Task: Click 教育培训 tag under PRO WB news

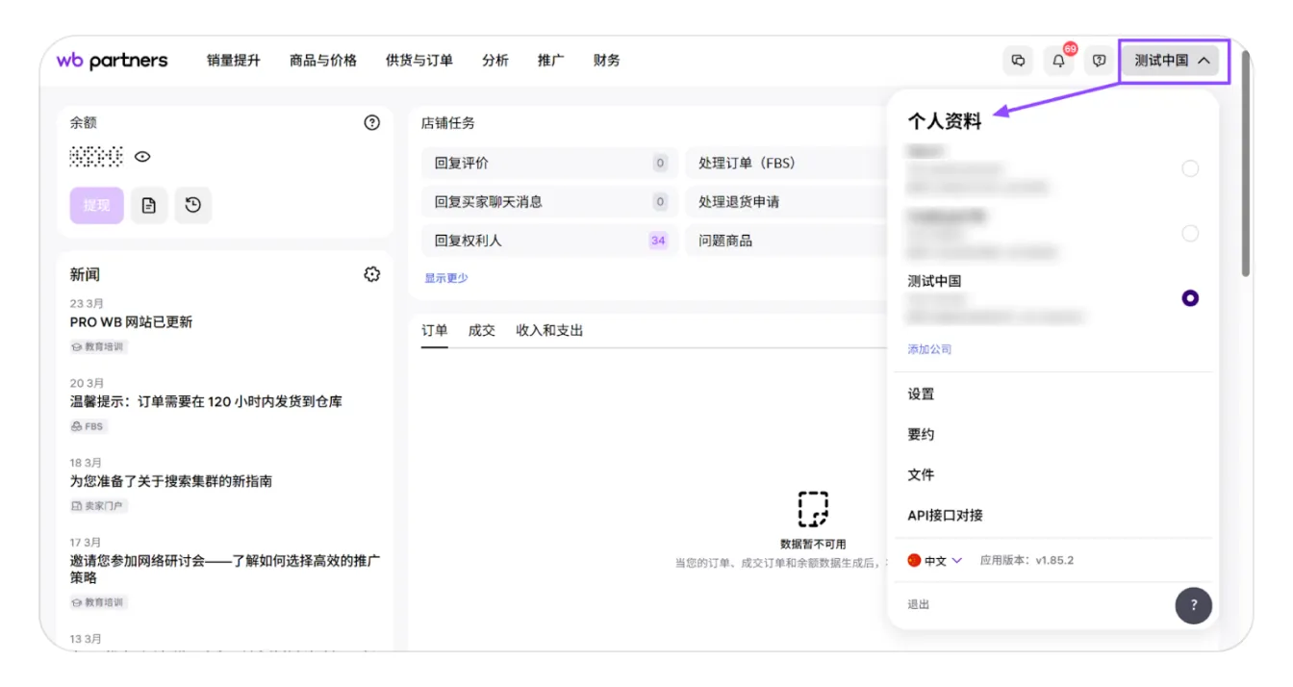Action: pyautogui.click(x=98, y=346)
